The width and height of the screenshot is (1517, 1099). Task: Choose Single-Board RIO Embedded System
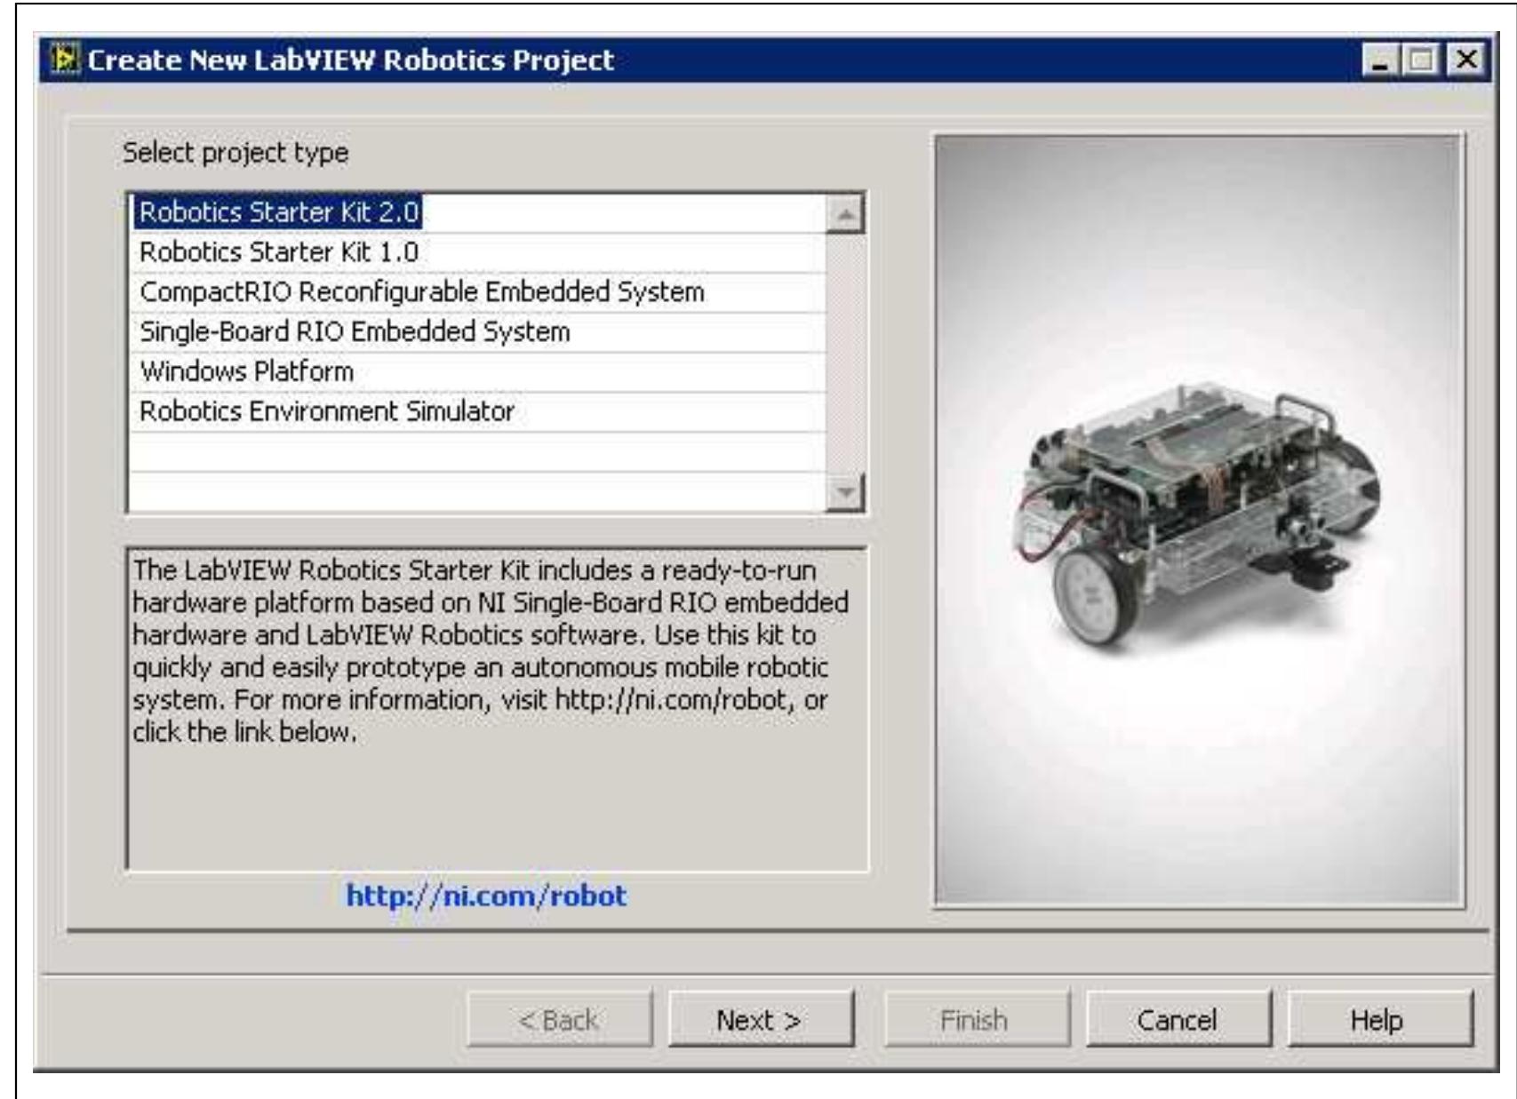tap(478, 333)
